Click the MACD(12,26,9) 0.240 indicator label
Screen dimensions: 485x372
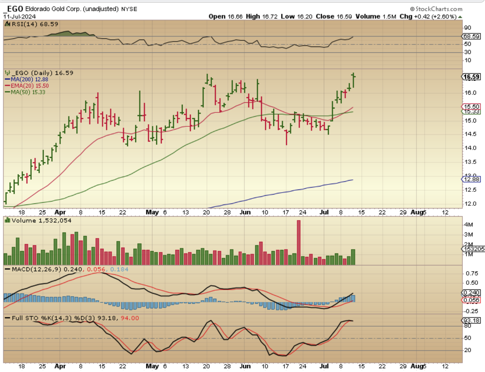47,269
